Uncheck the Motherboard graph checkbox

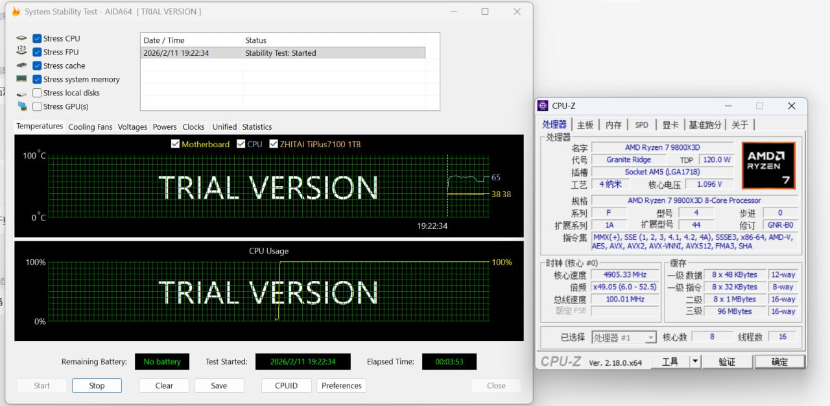[x=175, y=144]
